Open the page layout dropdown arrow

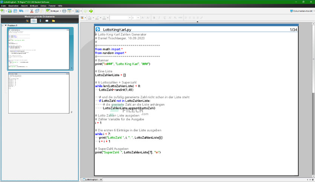coord(73,11)
